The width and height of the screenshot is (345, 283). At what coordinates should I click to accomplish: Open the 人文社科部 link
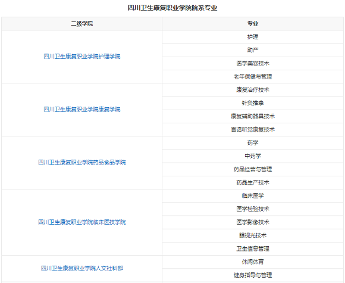82,268
